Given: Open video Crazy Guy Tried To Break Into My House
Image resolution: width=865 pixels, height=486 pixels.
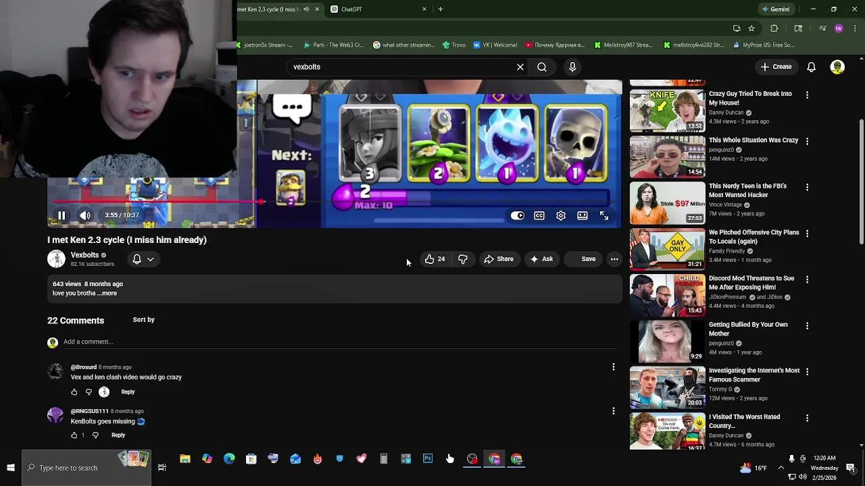Looking at the screenshot, I should pos(750,99).
